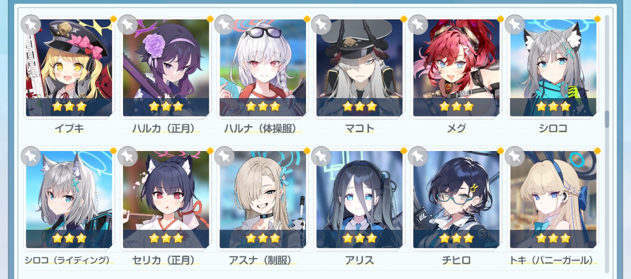Toggle pin on シロコ（ライディング） card
This screenshot has height=279, width=631.
31,156
